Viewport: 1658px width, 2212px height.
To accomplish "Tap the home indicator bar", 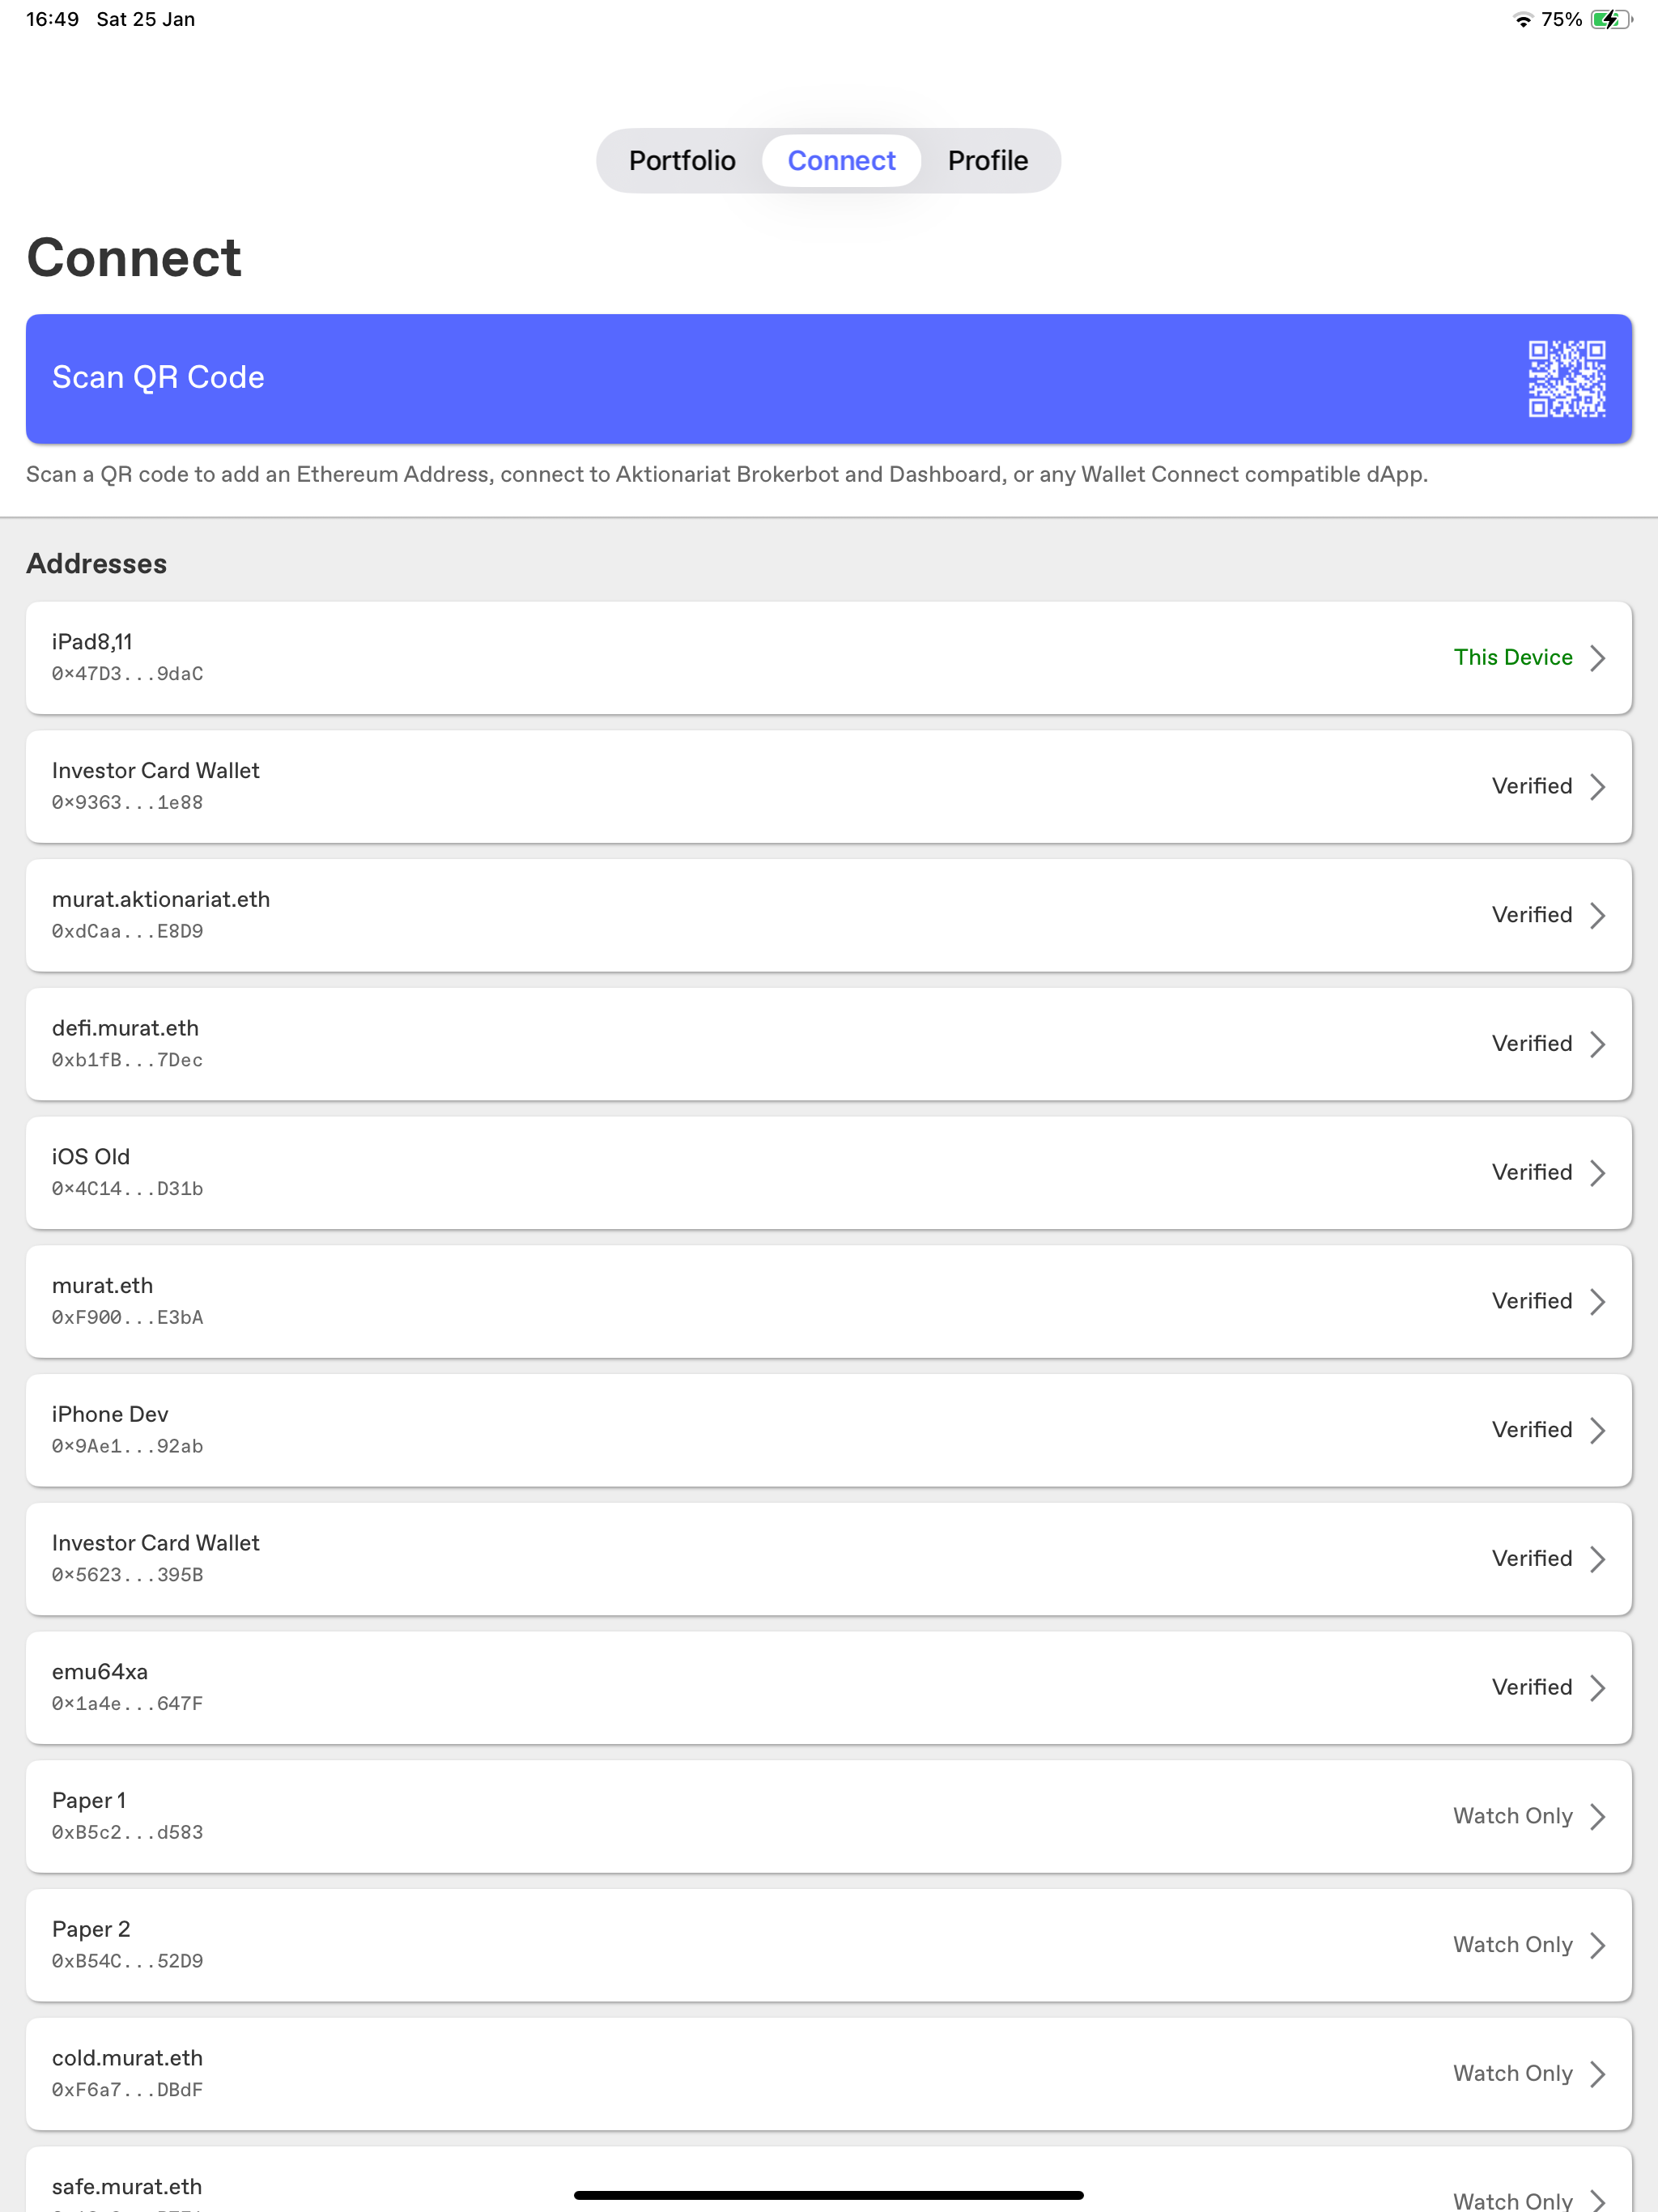I will point(829,2195).
